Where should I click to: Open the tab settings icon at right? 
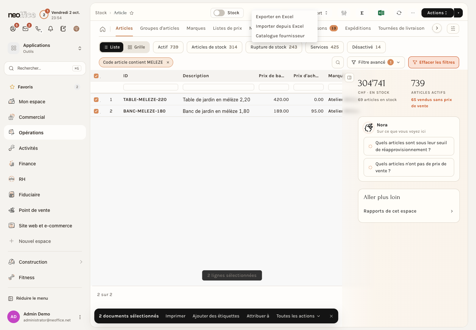453,29
